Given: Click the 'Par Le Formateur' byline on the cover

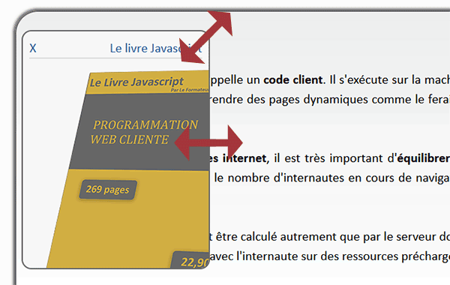Looking at the screenshot, I should (x=190, y=90).
